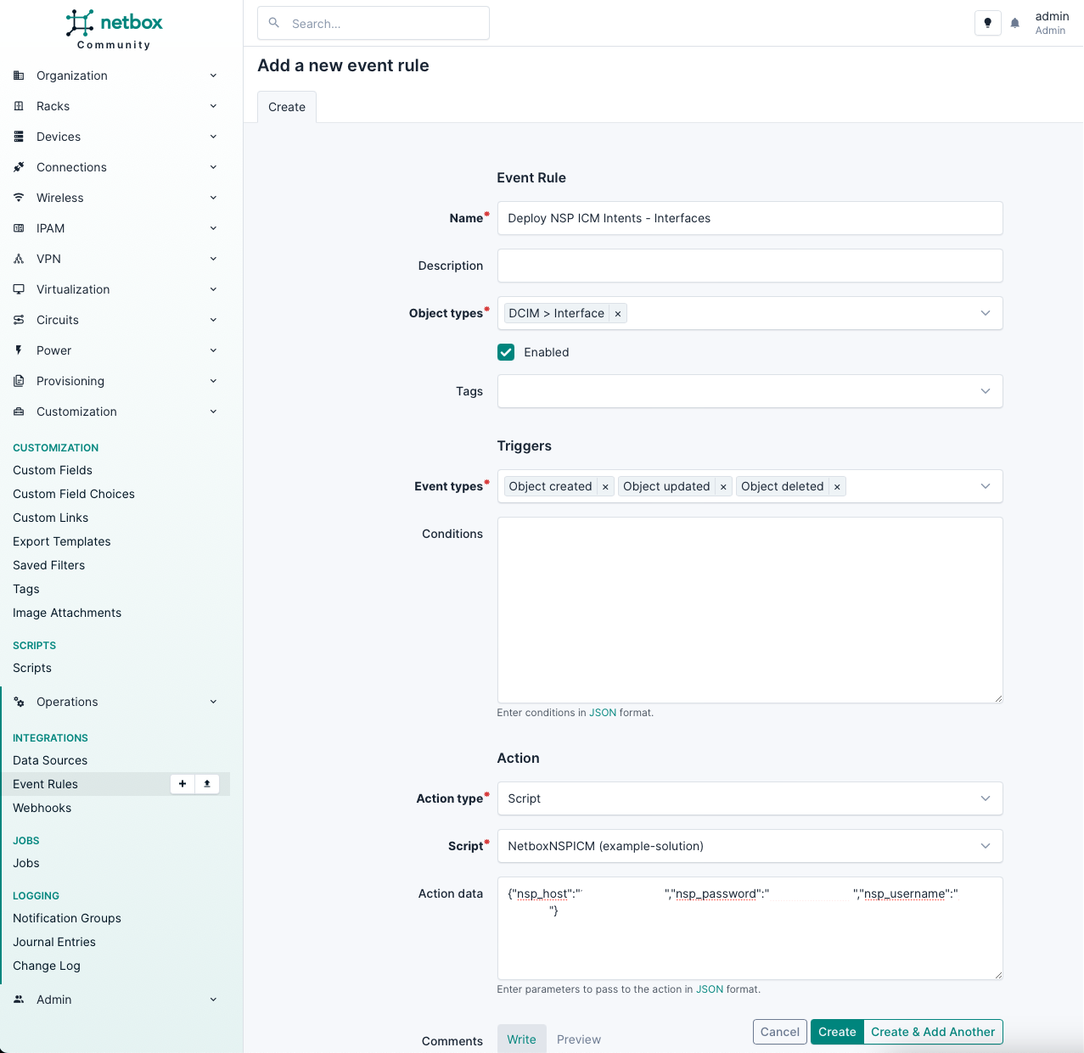Screen dimensions: 1084x1053
Task: Click the Cancel button
Action: (x=779, y=1032)
